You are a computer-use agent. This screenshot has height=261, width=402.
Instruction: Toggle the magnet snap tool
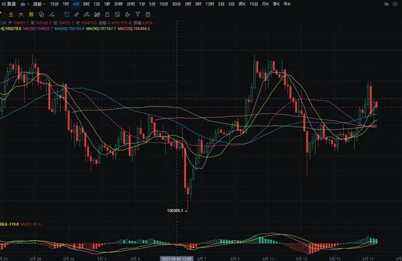point(127,15)
